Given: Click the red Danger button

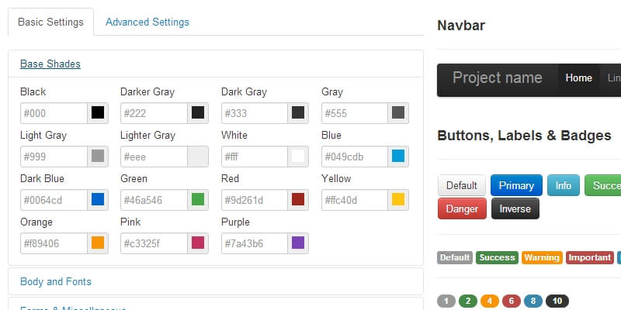Looking at the screenshot, I should point(462,209).
